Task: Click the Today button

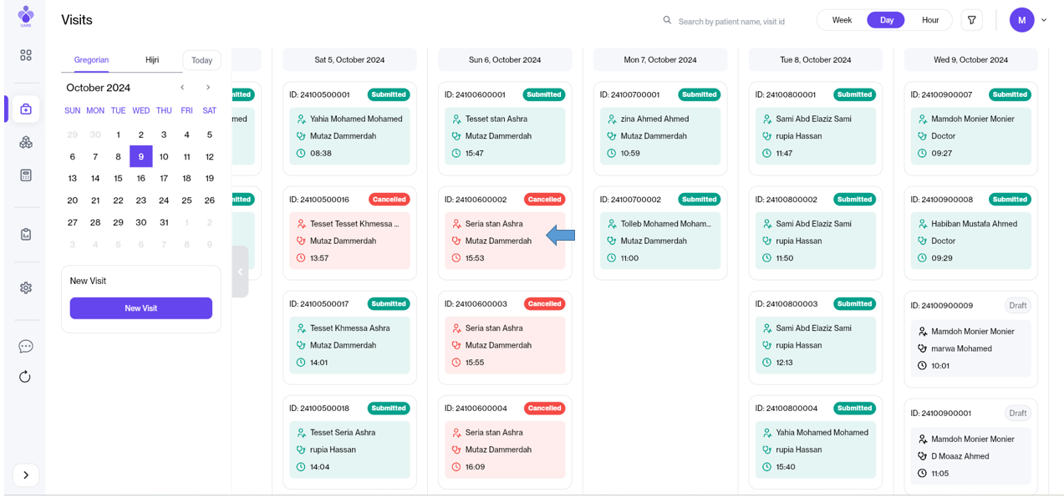Action: [201, 60]
